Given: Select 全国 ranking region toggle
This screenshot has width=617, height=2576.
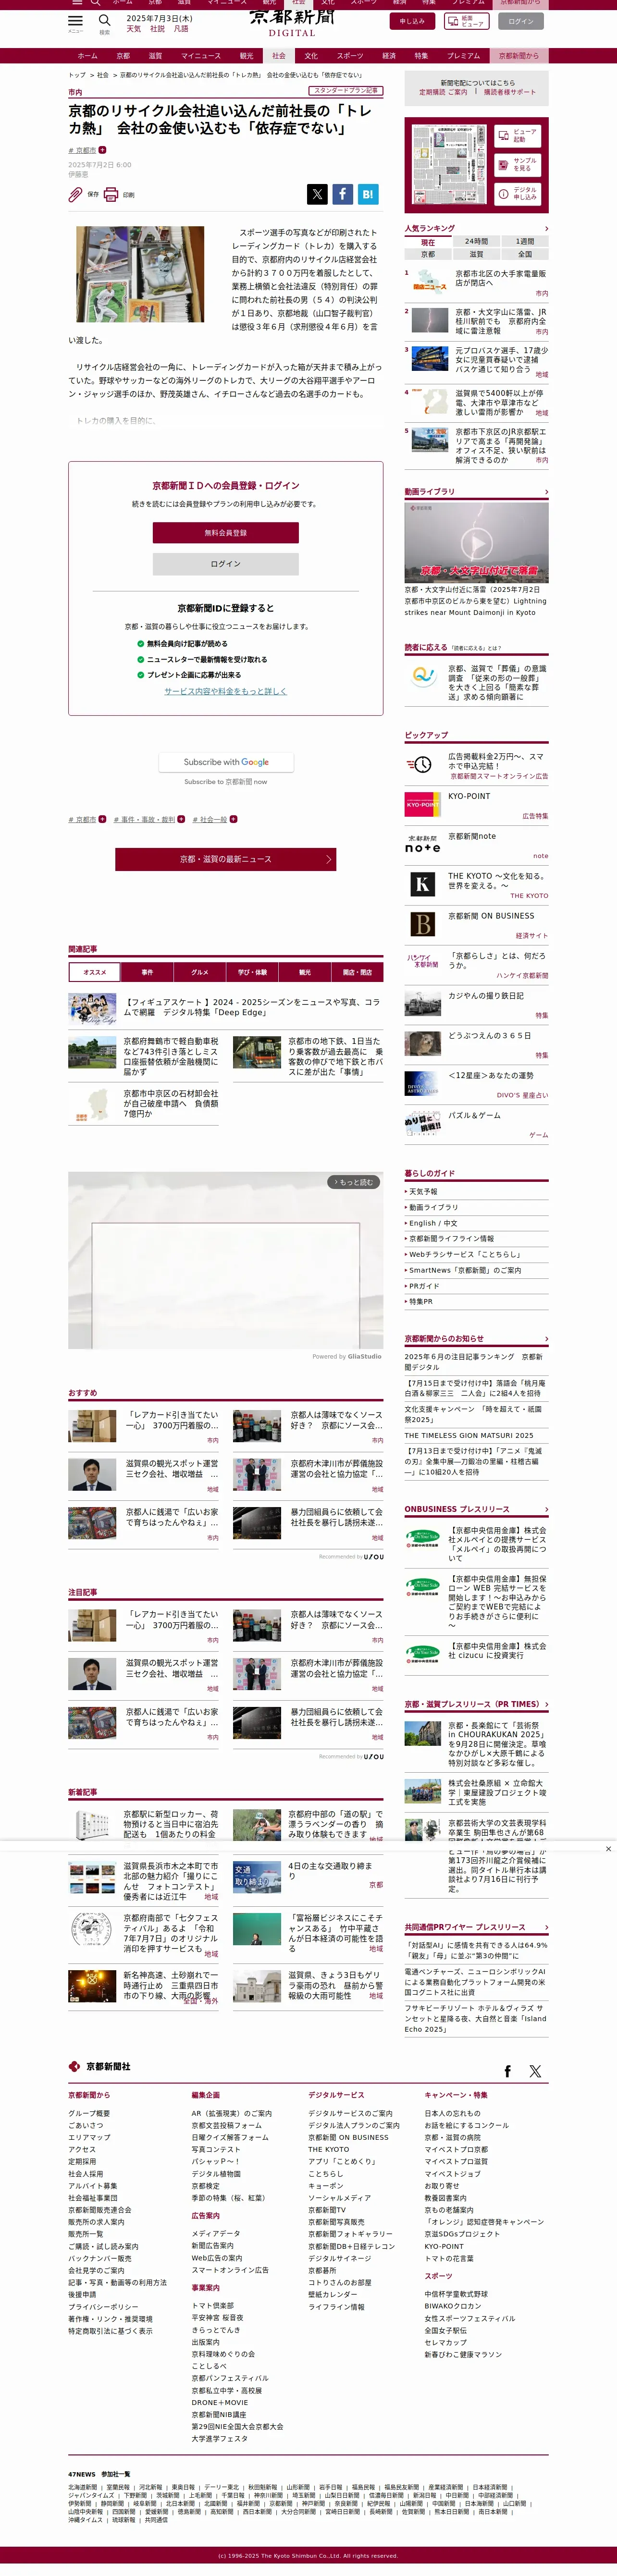Looking at the screenshot, I should pyautogui.click(x=525, y=254).
